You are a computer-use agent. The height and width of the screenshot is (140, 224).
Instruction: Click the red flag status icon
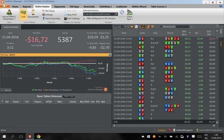pyautogui.click(x=170, y=130)
